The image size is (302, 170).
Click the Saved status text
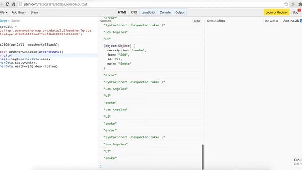pyautogui.click(x=16, y=21)
